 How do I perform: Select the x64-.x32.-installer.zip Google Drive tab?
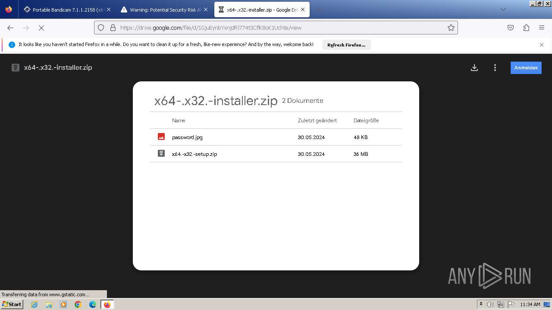click(262, 9)
